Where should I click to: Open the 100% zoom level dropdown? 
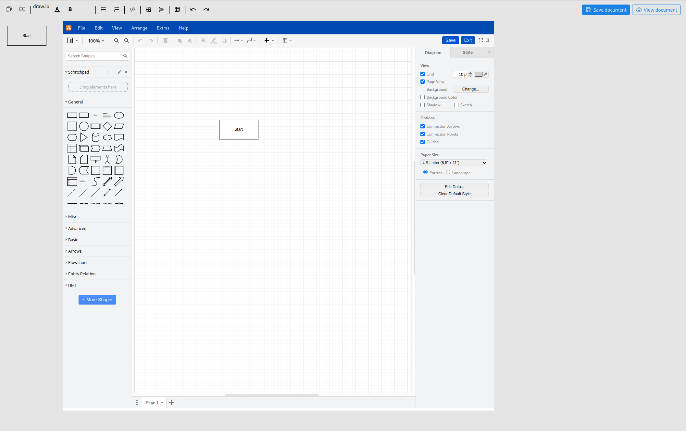tap(96, 41)
